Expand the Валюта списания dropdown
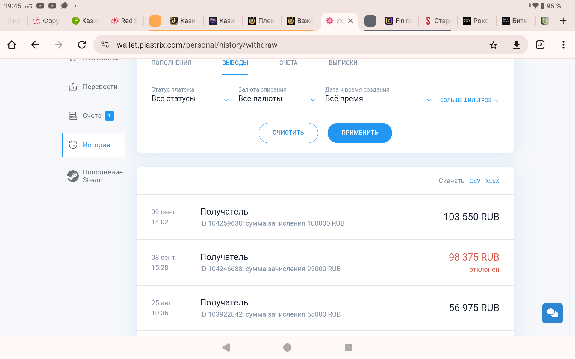575x359 pixels. (x=276, y=99)
